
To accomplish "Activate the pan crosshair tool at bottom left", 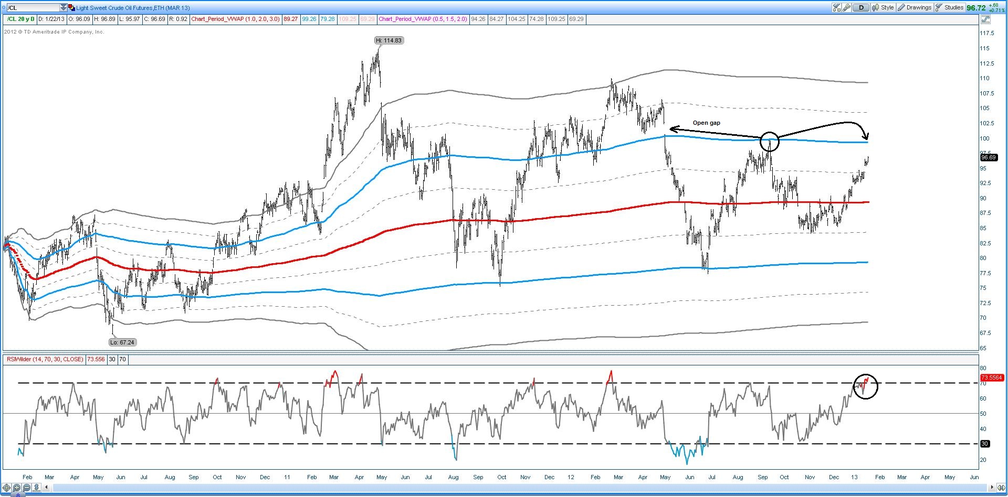I will [x=7, y=488].
